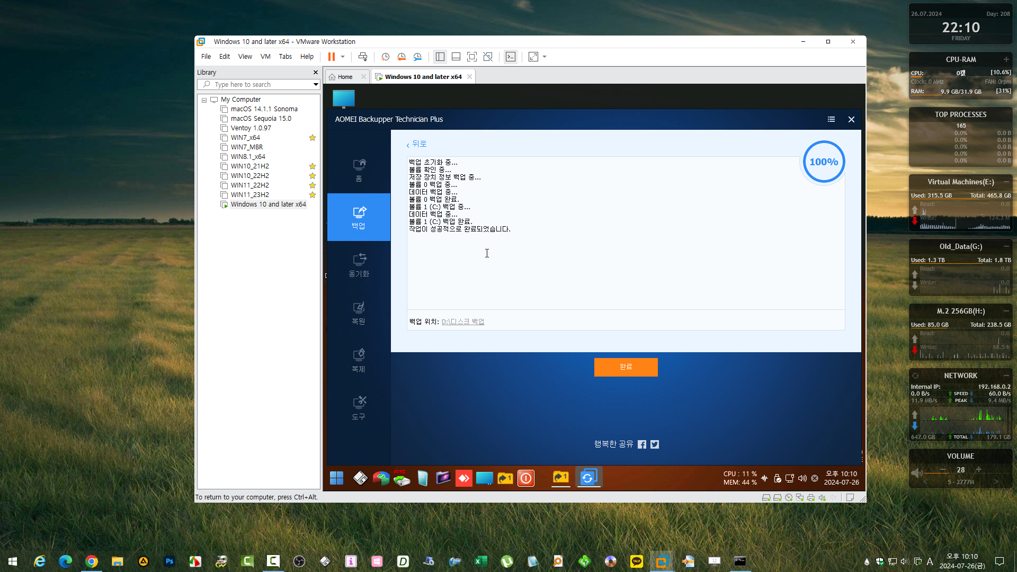Click the 100% progress circle
This screenshot has height=572, width=1017.
click(824, 162)
